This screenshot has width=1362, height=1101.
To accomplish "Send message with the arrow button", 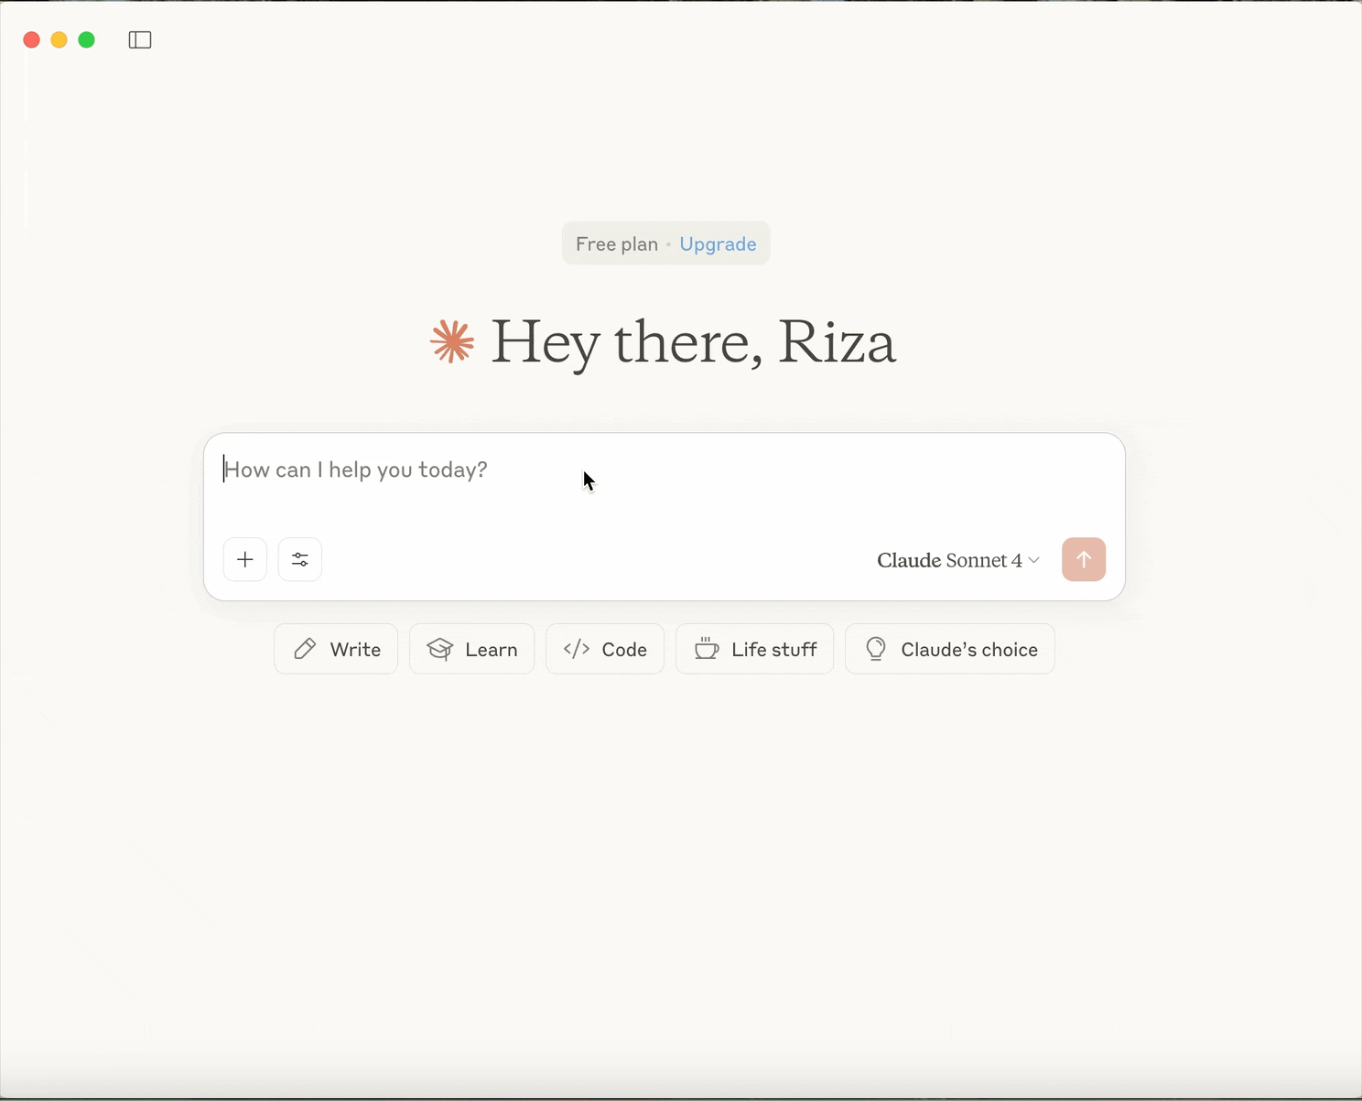I will pyautogui.click(x=1084, y=559).
